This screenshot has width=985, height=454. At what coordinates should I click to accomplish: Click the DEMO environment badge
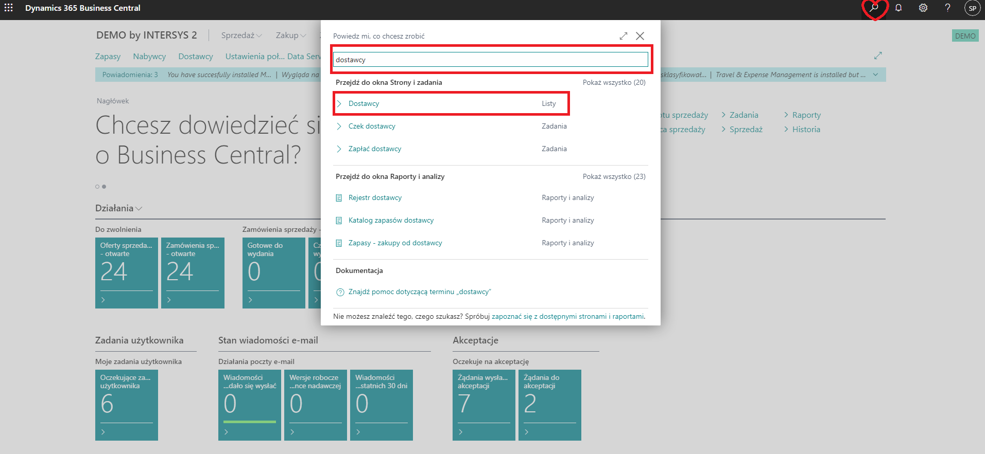tap(965, 35)
